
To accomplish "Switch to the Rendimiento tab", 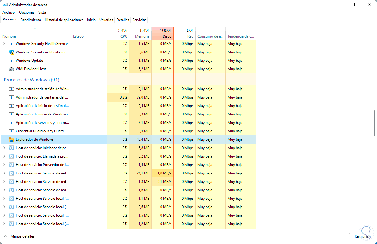I will click(x=31, y=20).
